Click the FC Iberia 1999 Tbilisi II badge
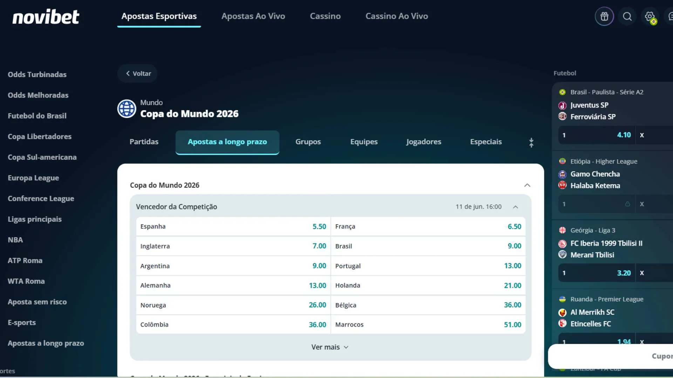The image size is (673, 378). (563, 244)
